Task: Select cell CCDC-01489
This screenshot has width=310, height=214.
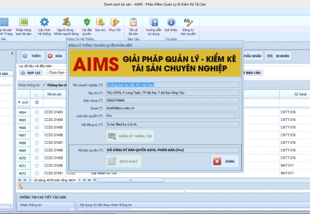Action: (x=54, y=158)
